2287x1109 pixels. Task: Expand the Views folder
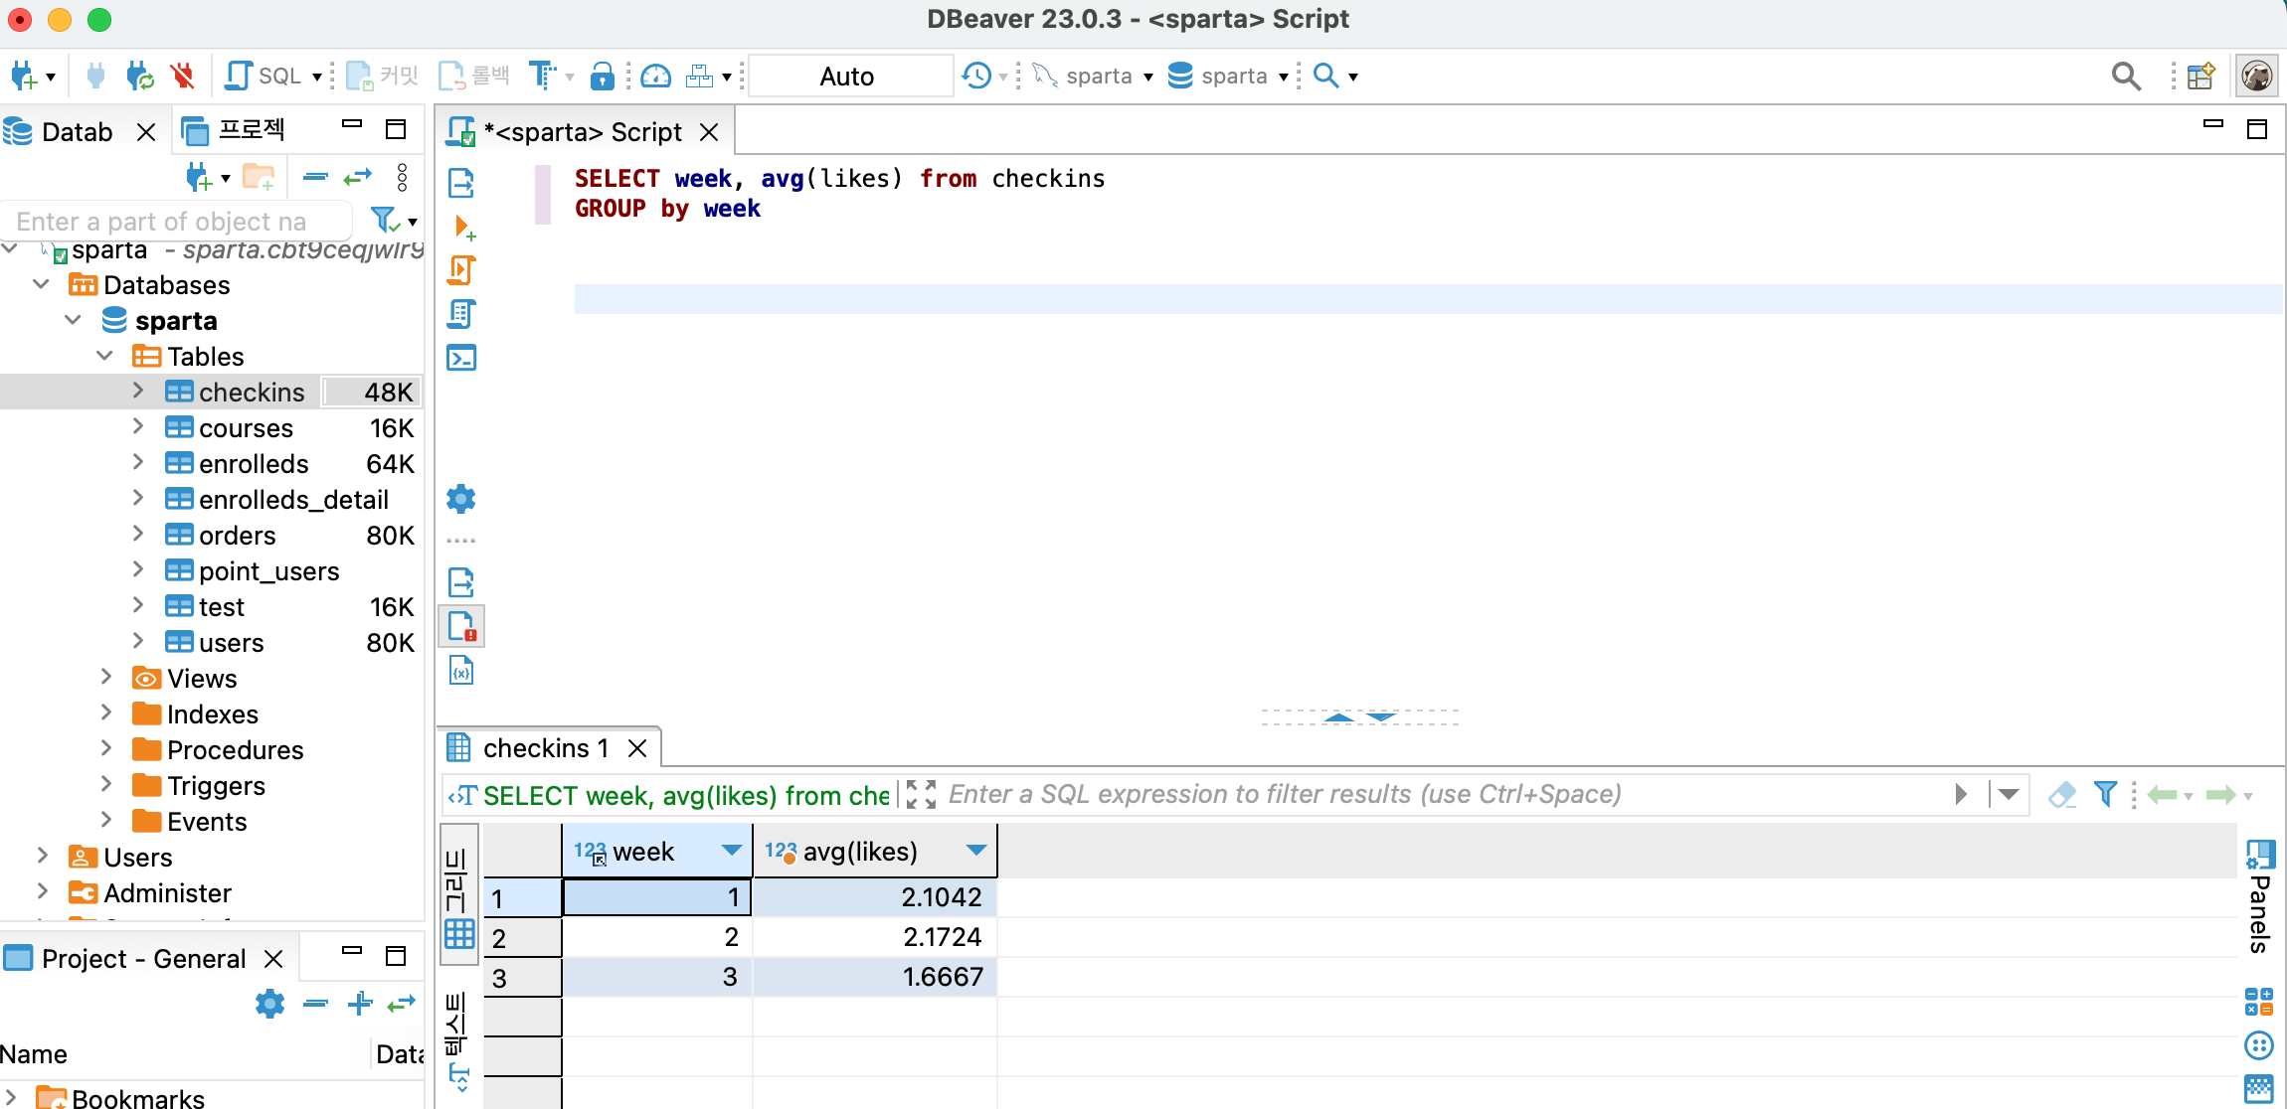tap(106, 678)
